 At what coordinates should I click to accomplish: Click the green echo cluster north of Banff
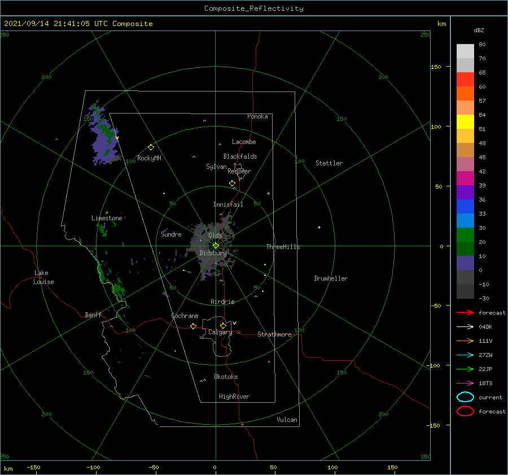click(119, 290)
